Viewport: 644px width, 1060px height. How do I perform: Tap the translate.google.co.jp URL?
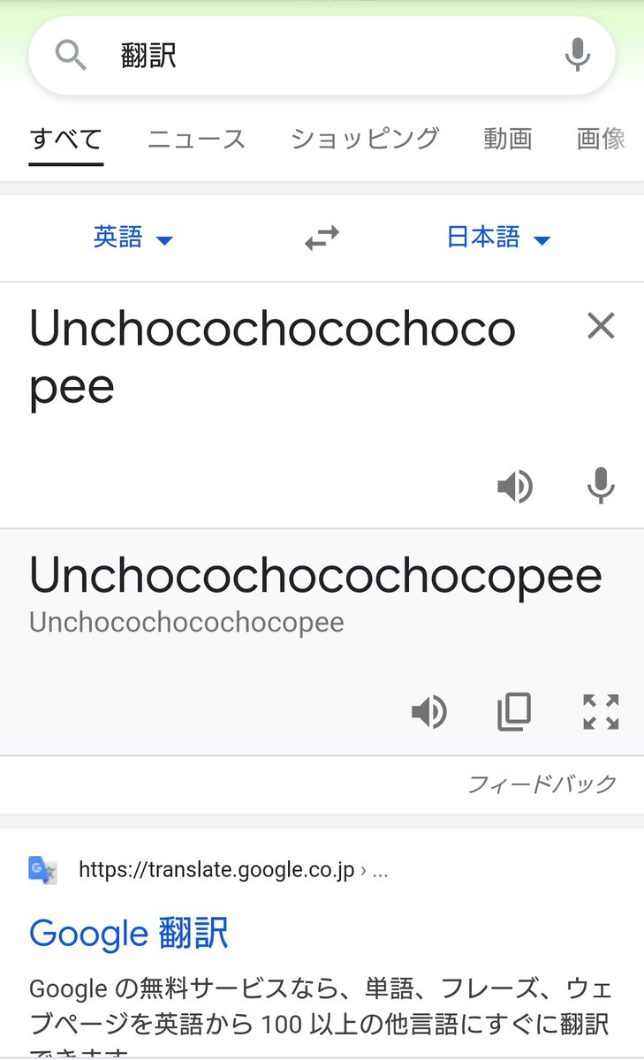click(x=216, y=870)
